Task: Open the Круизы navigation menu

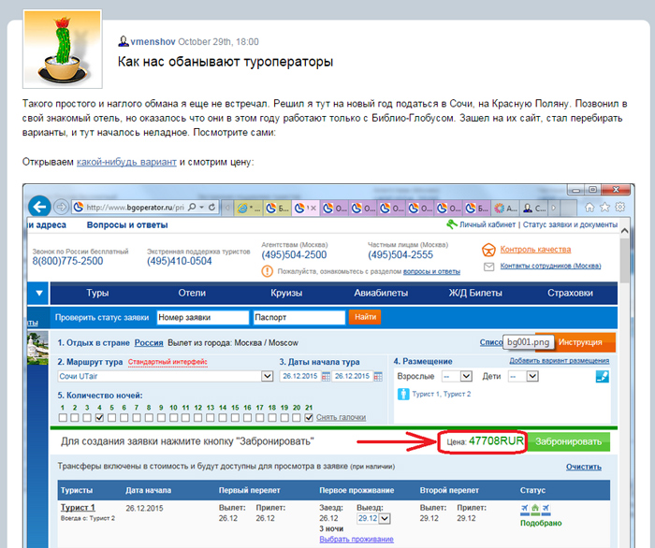Action: pyautogui.click(x=286, y=293)
